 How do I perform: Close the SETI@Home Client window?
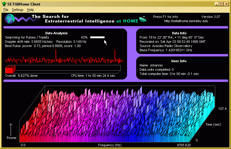point(226,4)
